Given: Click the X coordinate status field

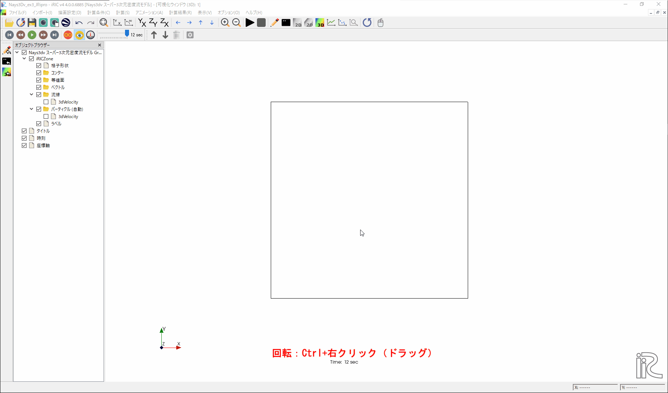Looking at the screenshot, I should (595, 387).
